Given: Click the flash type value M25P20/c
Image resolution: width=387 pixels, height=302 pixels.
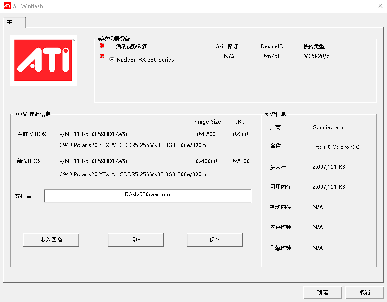Looking at the screenshot, I should (x=316, y=56).
